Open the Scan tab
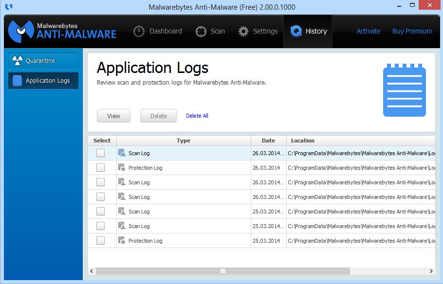This screenshot has height=284, width=443. coord(210,31)
